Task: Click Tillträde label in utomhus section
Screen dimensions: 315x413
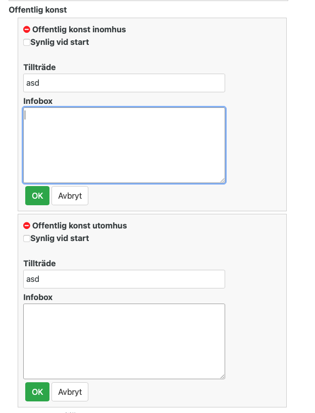Action: pos(39,264)
